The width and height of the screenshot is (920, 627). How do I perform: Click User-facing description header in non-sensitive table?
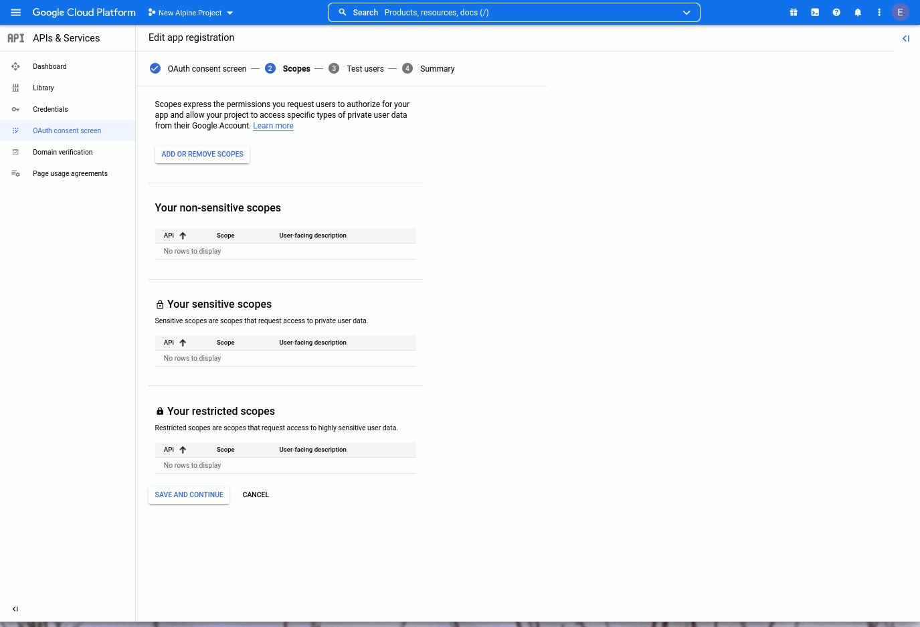pos(312,236)
